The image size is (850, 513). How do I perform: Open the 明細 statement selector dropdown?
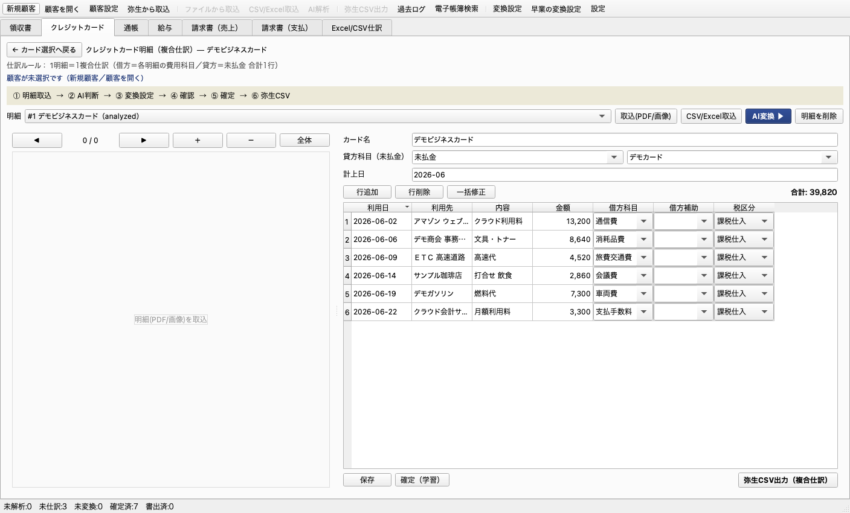pyautogui.click(x=318, y=116)
